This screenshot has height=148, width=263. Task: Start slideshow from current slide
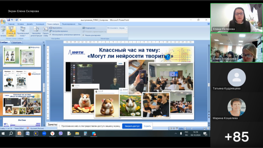pyautogui.click(x=11, y=31)
